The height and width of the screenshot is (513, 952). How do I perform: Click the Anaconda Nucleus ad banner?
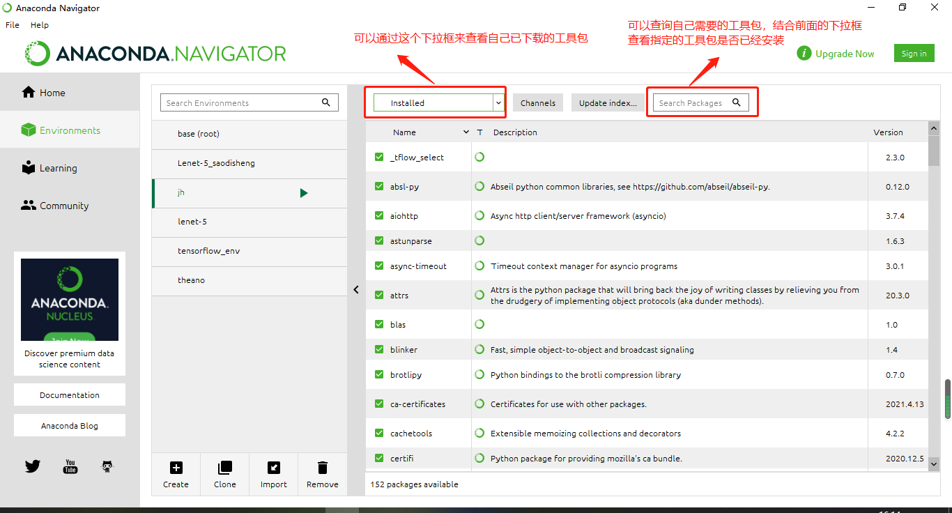coord(70,300)
